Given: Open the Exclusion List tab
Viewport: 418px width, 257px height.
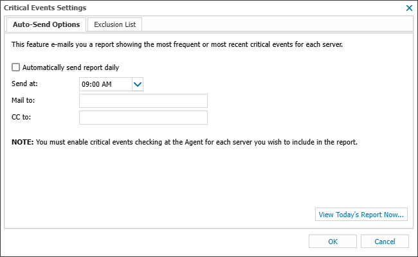Looking at the screenshot, I should (x=115, y=24).
